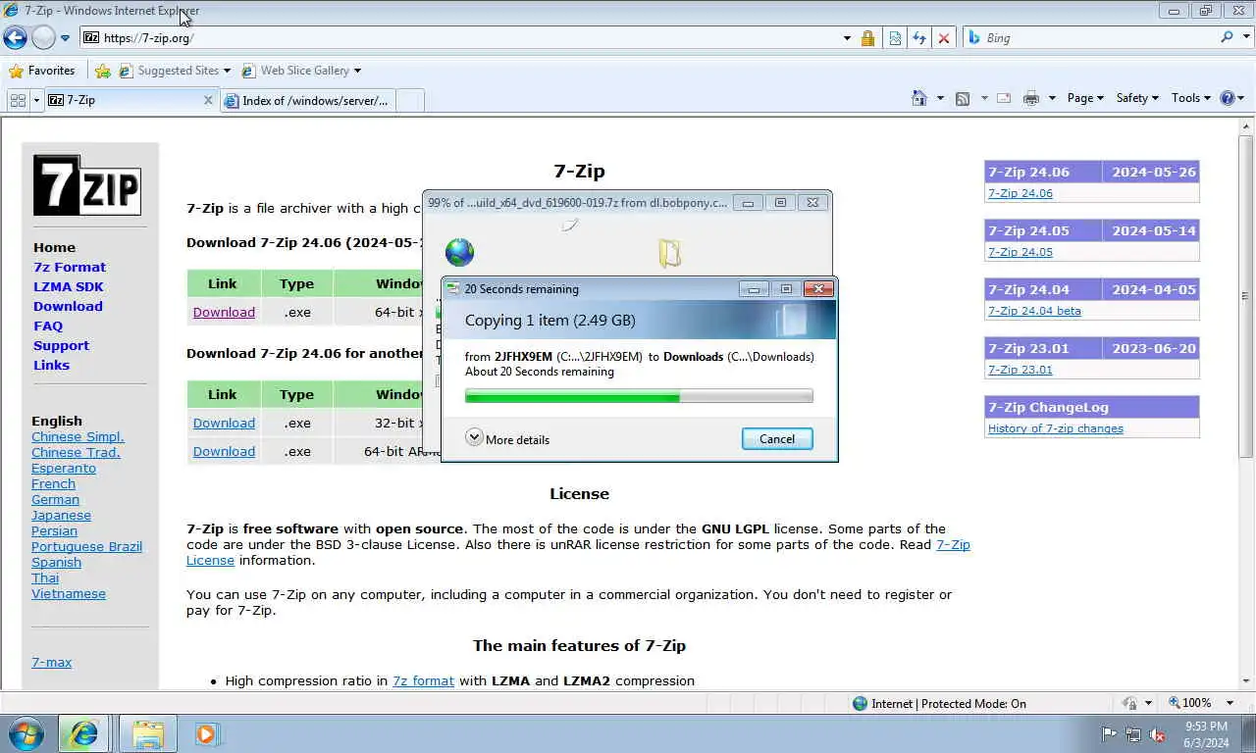Click the Add to Favorites Bar icon
Image resolution: width=1256 pixels, height=753 pixels.
click(102, 71)
